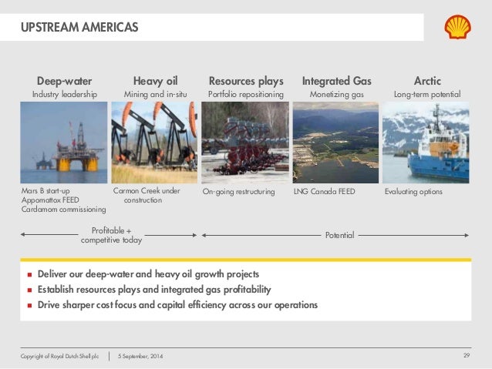
Task: Select the bullet 'Deliver our deep-water and heavy oil growth projects'
Action: [148, 274]
